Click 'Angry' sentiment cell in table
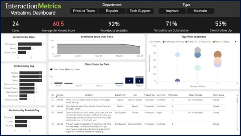This screenshot has width=241, height=136. (159, 112)
